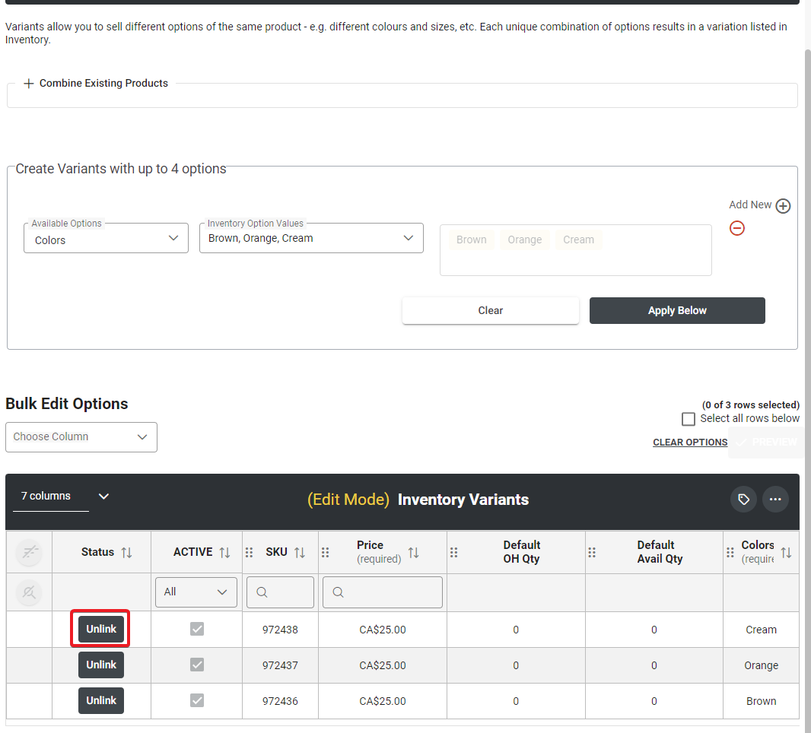Open the ACTIVE filter 'All' dropdown

(x=196, y=592)
